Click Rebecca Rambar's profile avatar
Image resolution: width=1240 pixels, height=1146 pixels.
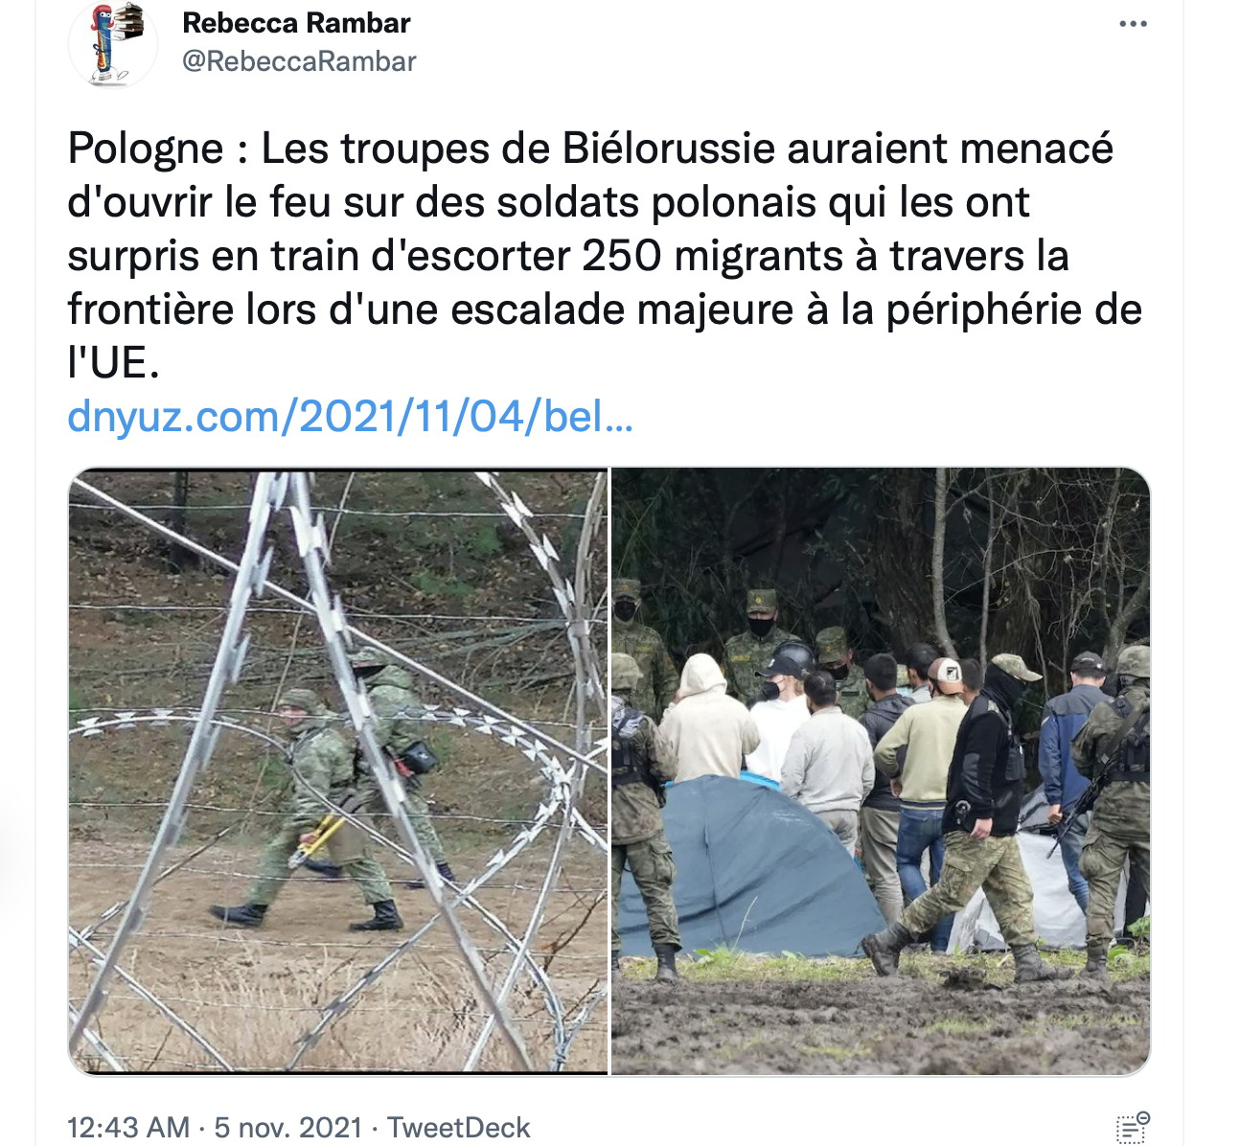point(113,44)
